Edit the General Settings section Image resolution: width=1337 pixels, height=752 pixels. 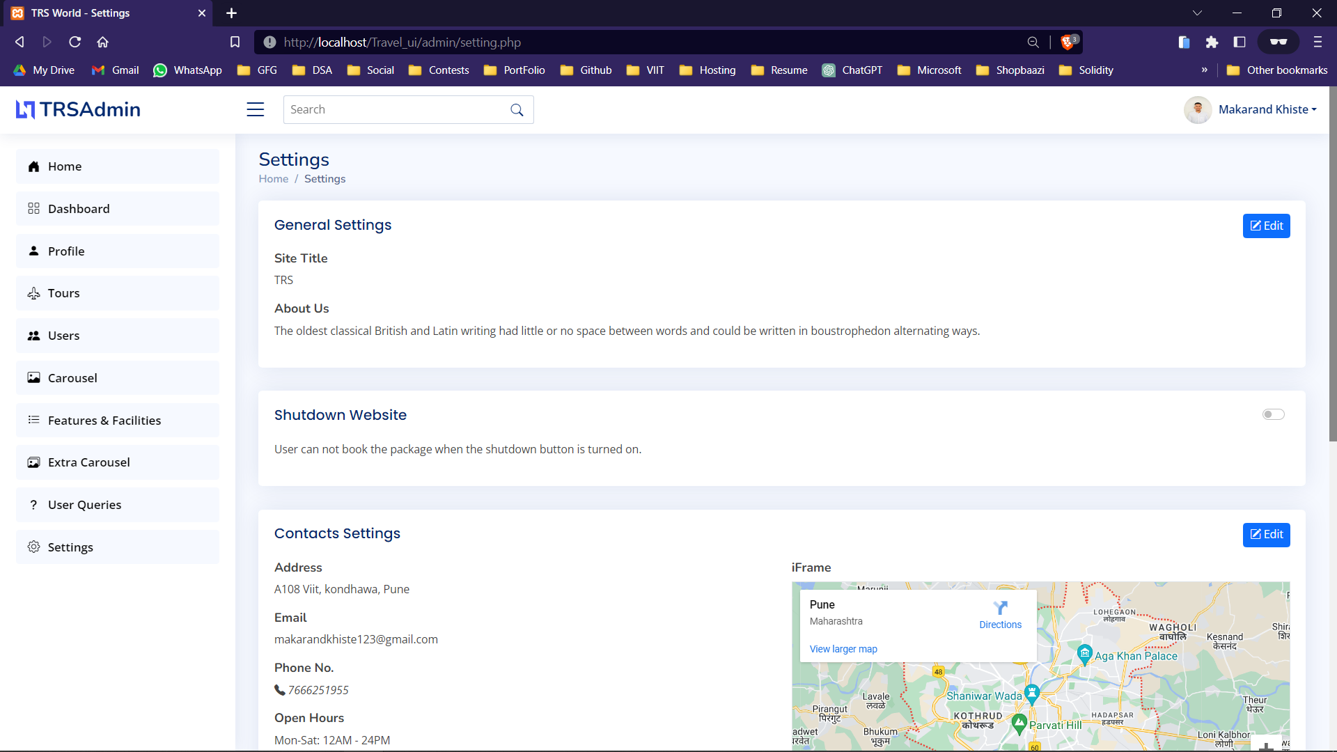coord(1266,226)
